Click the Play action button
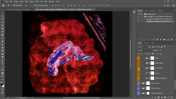 coord(161,40)
